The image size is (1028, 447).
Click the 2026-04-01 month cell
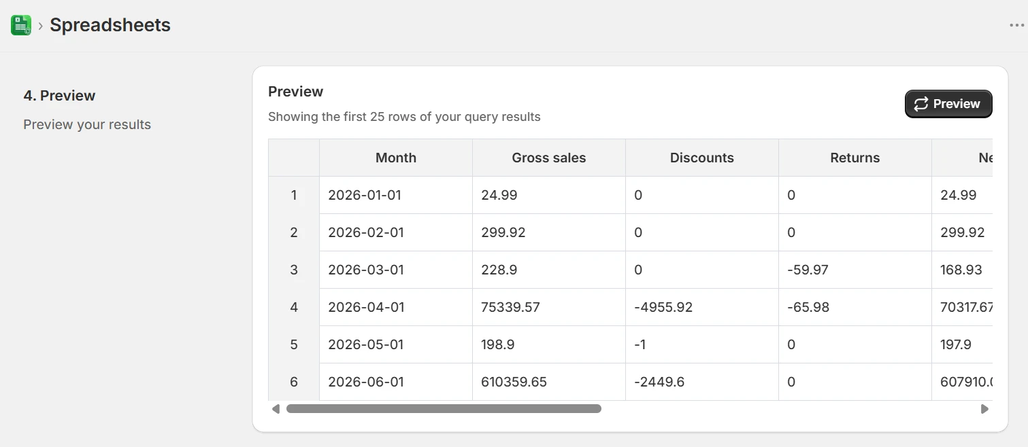(x=396, y=307)
